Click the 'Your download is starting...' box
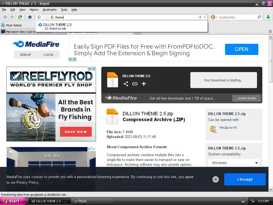The image size is (273, 205). pyautogui.click(x=224, y=80)
